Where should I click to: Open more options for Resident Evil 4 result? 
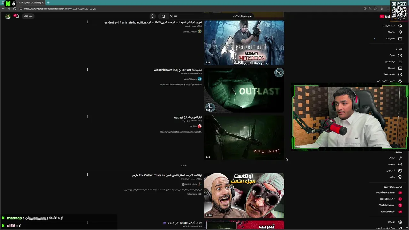click(x=87, y=22)
